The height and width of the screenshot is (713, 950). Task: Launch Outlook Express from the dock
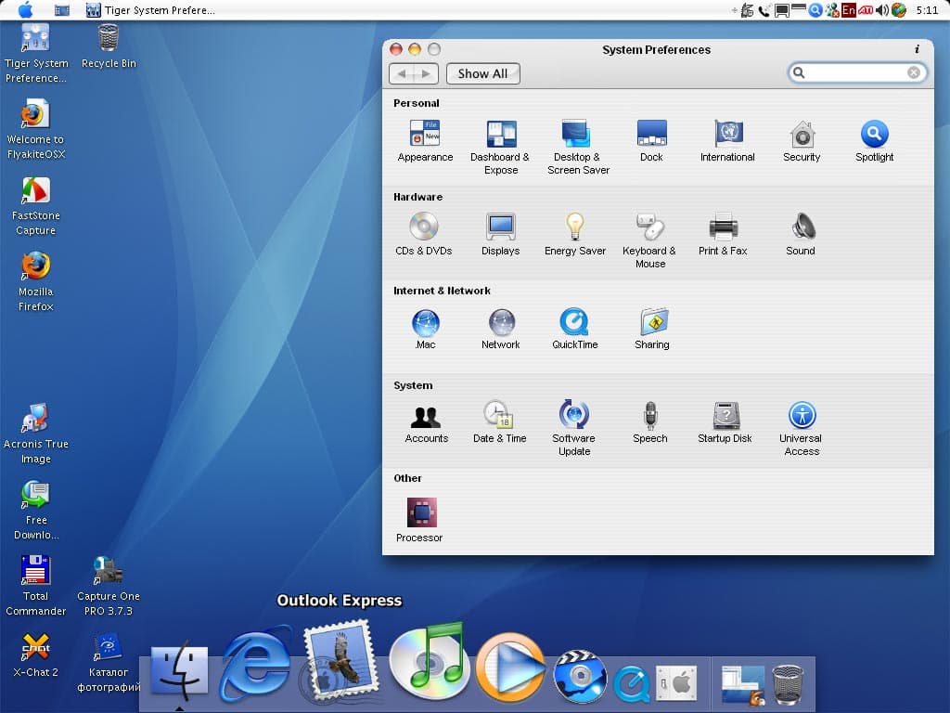pyautogui.click(x=339, y=662)
